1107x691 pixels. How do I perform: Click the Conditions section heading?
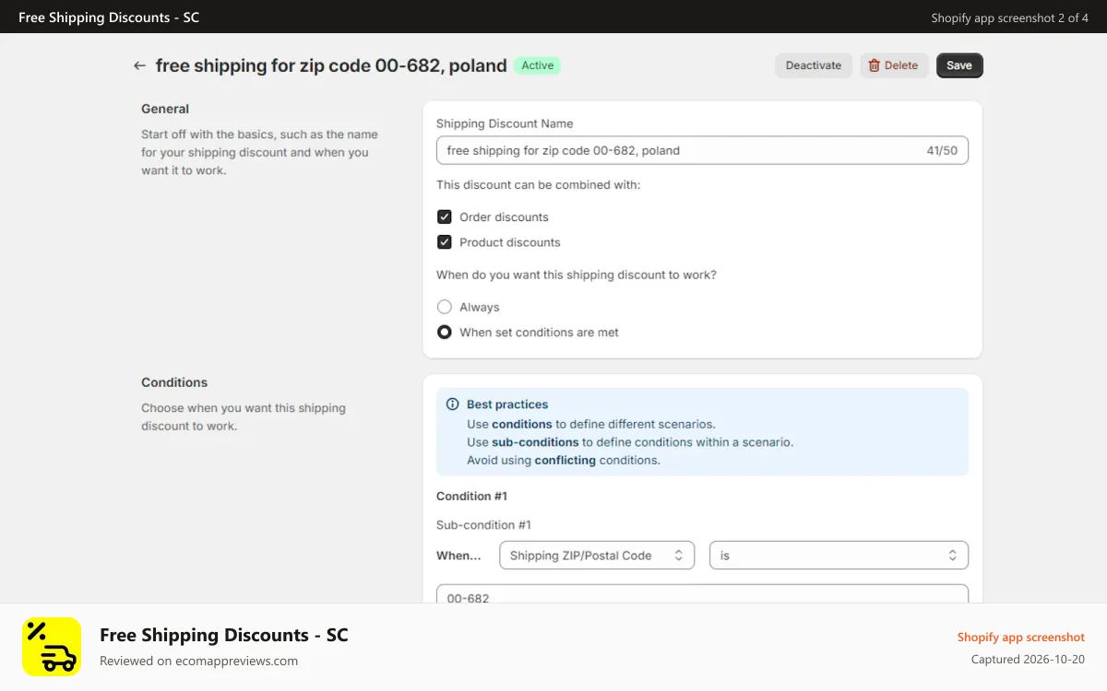click(x=174, y=382)
